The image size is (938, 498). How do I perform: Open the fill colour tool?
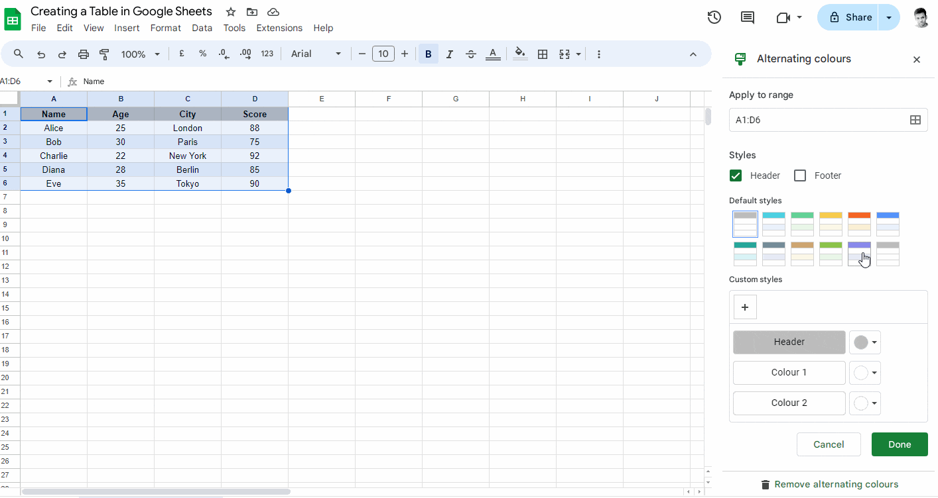click(x=520, y=54)
